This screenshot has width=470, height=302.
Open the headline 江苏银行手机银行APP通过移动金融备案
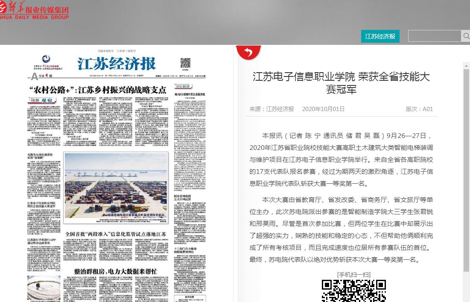pyautogui.click(x=42, y=241)
